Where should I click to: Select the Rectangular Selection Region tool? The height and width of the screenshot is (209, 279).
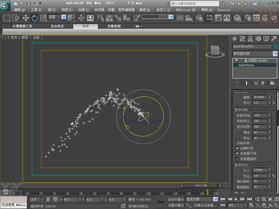point(7,18)
